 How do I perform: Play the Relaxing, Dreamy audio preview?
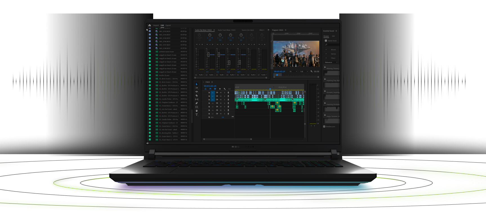coord(325,67)
